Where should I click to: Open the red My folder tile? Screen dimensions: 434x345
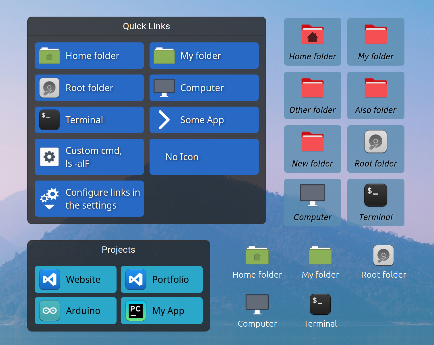pos(376,42)
